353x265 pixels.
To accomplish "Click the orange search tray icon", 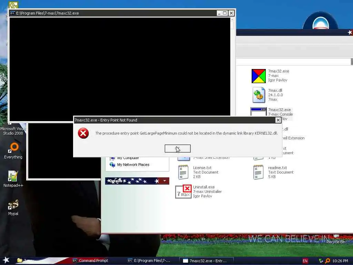I will 327,261.
